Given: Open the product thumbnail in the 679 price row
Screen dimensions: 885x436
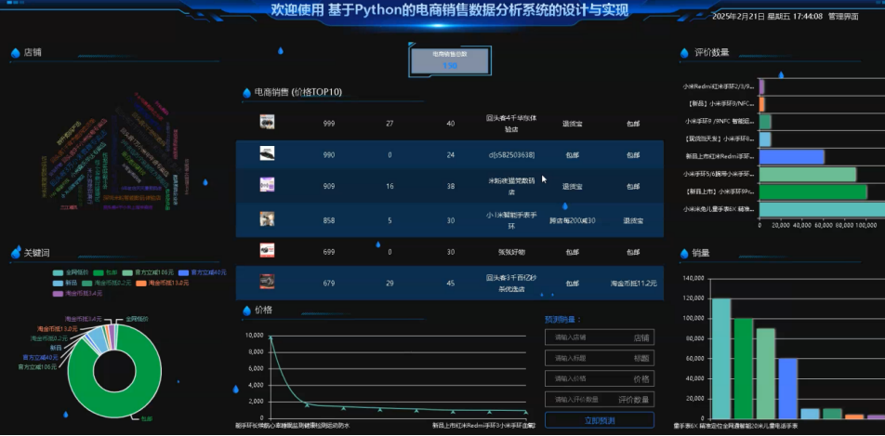Looking at the screenshot, I should (x=267, y=282).
